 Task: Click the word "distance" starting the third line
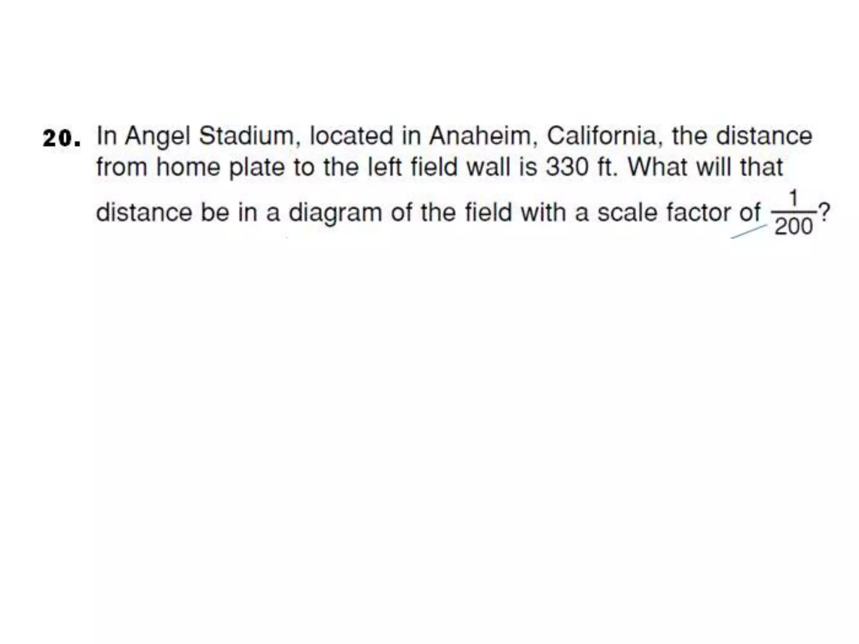[x=144, y=212]
